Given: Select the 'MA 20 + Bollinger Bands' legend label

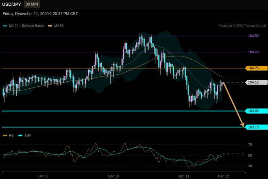Looking at the screenshot, I should [27, 26].
